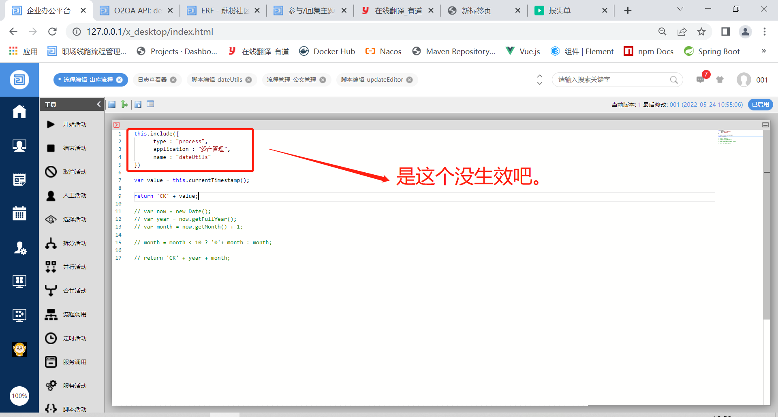Click the 100% zoom indicator circle
The height and width of the screenshot is (417, 778).
tap(19, 396)
